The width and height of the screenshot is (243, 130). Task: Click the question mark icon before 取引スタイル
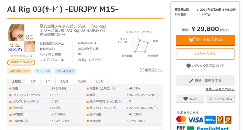(142, 70)
